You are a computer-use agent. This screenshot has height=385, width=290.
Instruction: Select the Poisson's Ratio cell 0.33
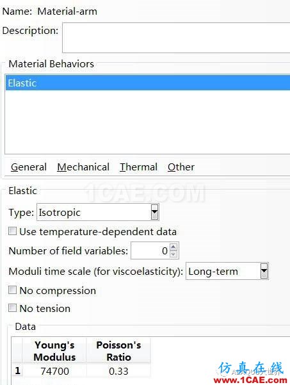pos(118,371)
